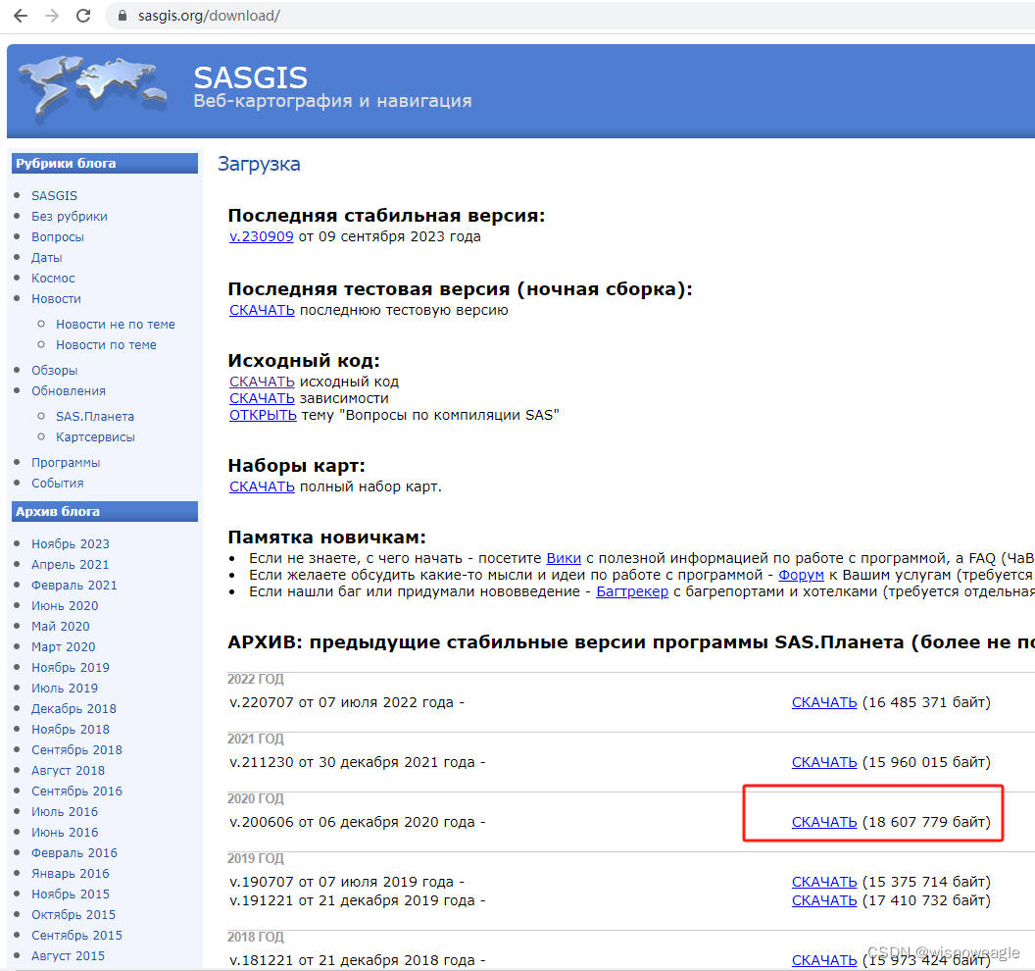Open the SAS.Планета subcategory

click(x=95, y=416)
